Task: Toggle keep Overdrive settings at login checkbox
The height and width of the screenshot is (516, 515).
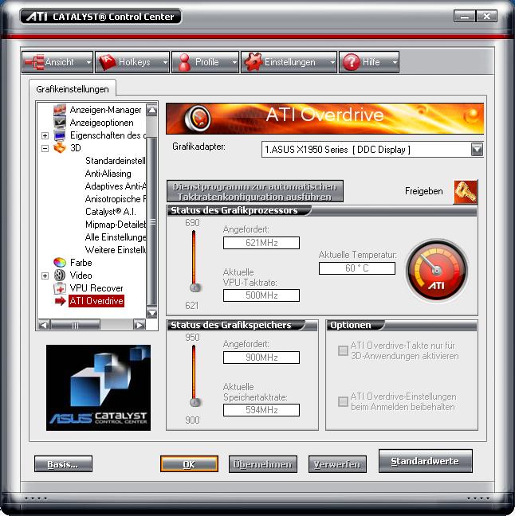Action: (x=343, y=401)
